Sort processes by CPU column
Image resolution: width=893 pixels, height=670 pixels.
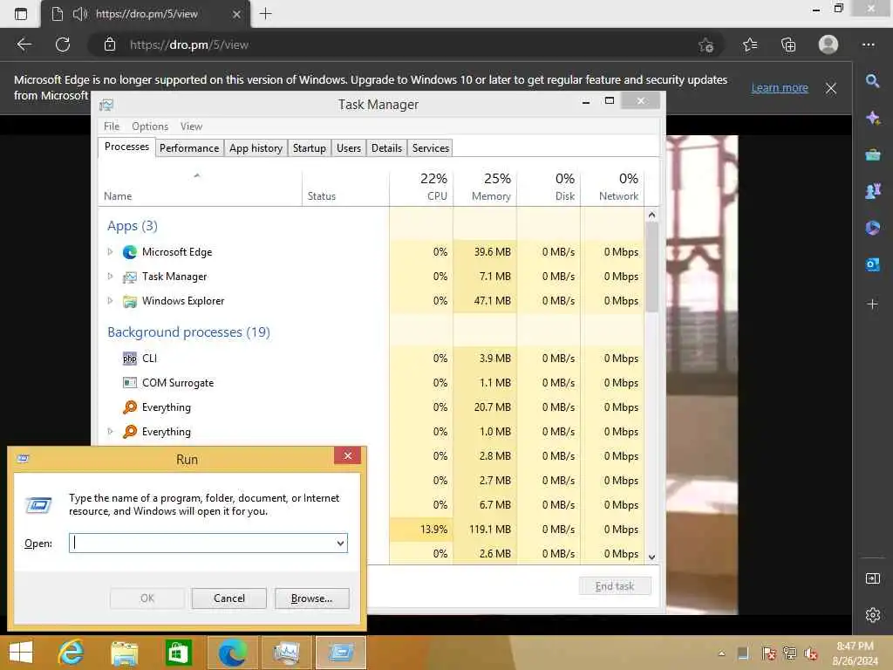[421, 187]
